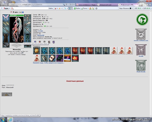Image resolution: width=152 pixels, height=122 pixels.
Task: Open the events.combats.com banner image
Action: [141, 34]
